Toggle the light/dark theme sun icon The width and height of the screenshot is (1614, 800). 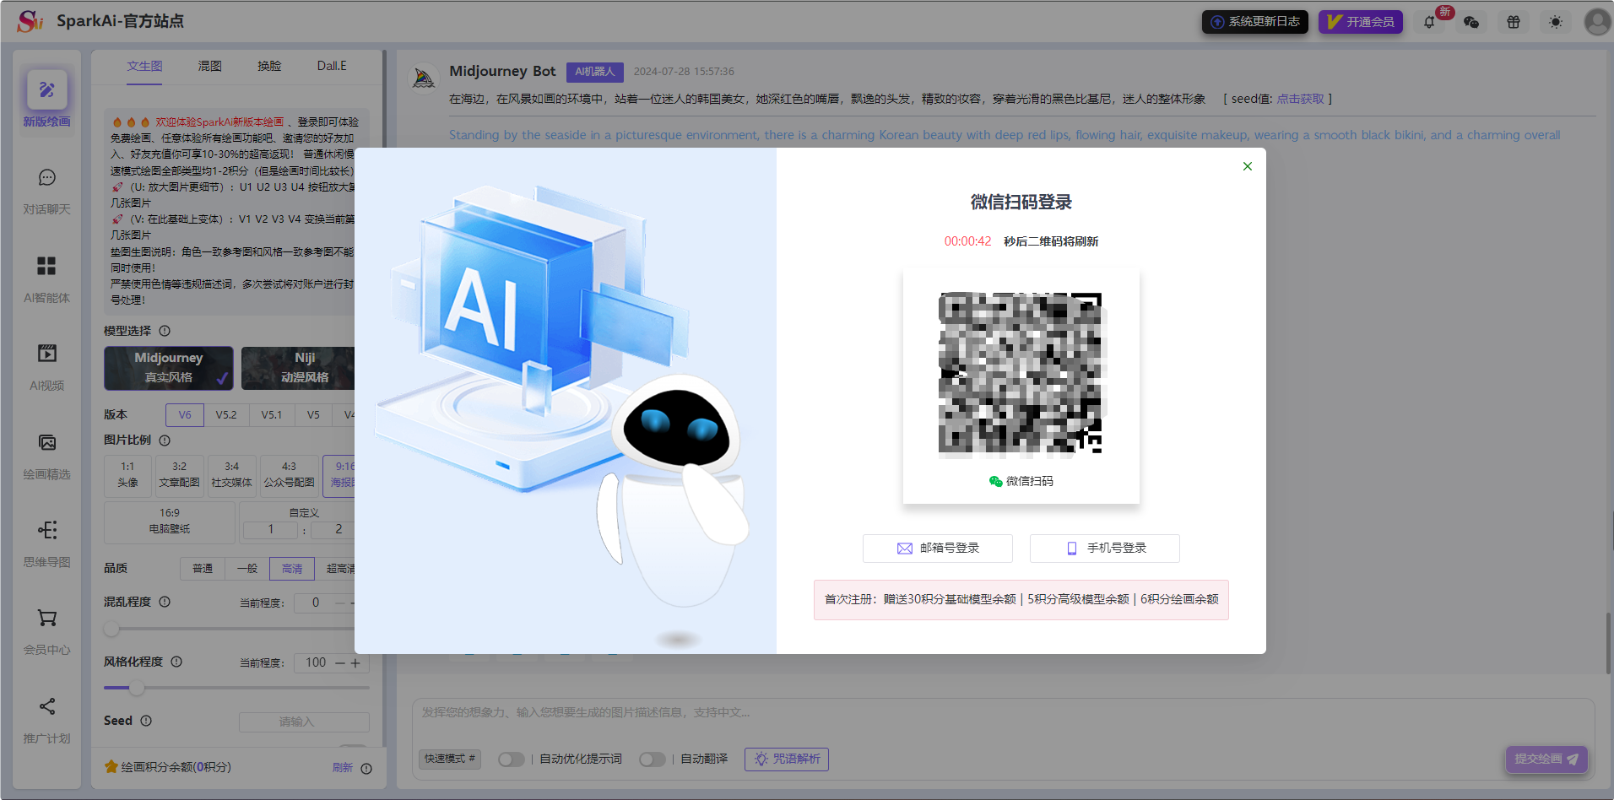pyautogui.click(x=1556, y=22)
